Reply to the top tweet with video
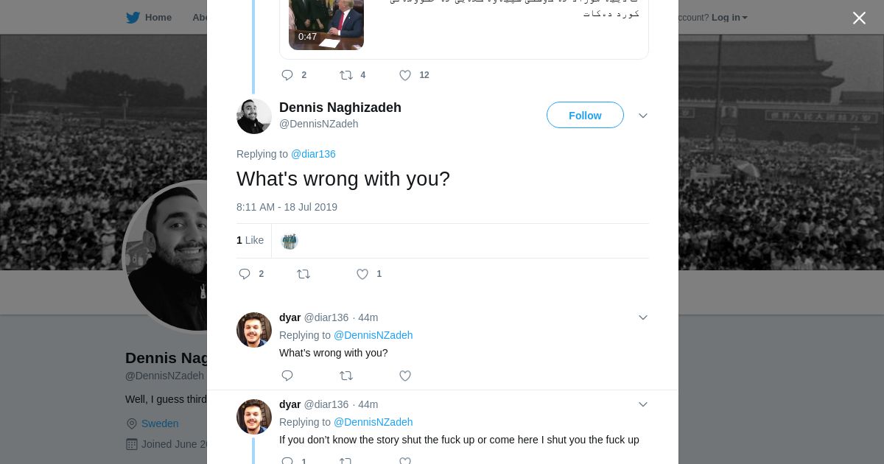Viewport: 884px width, 464px height. (x=287, y=75)
